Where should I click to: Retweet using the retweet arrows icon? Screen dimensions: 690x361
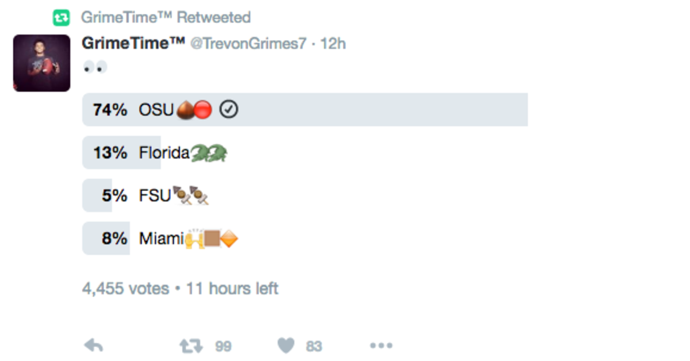click(191, 345)
